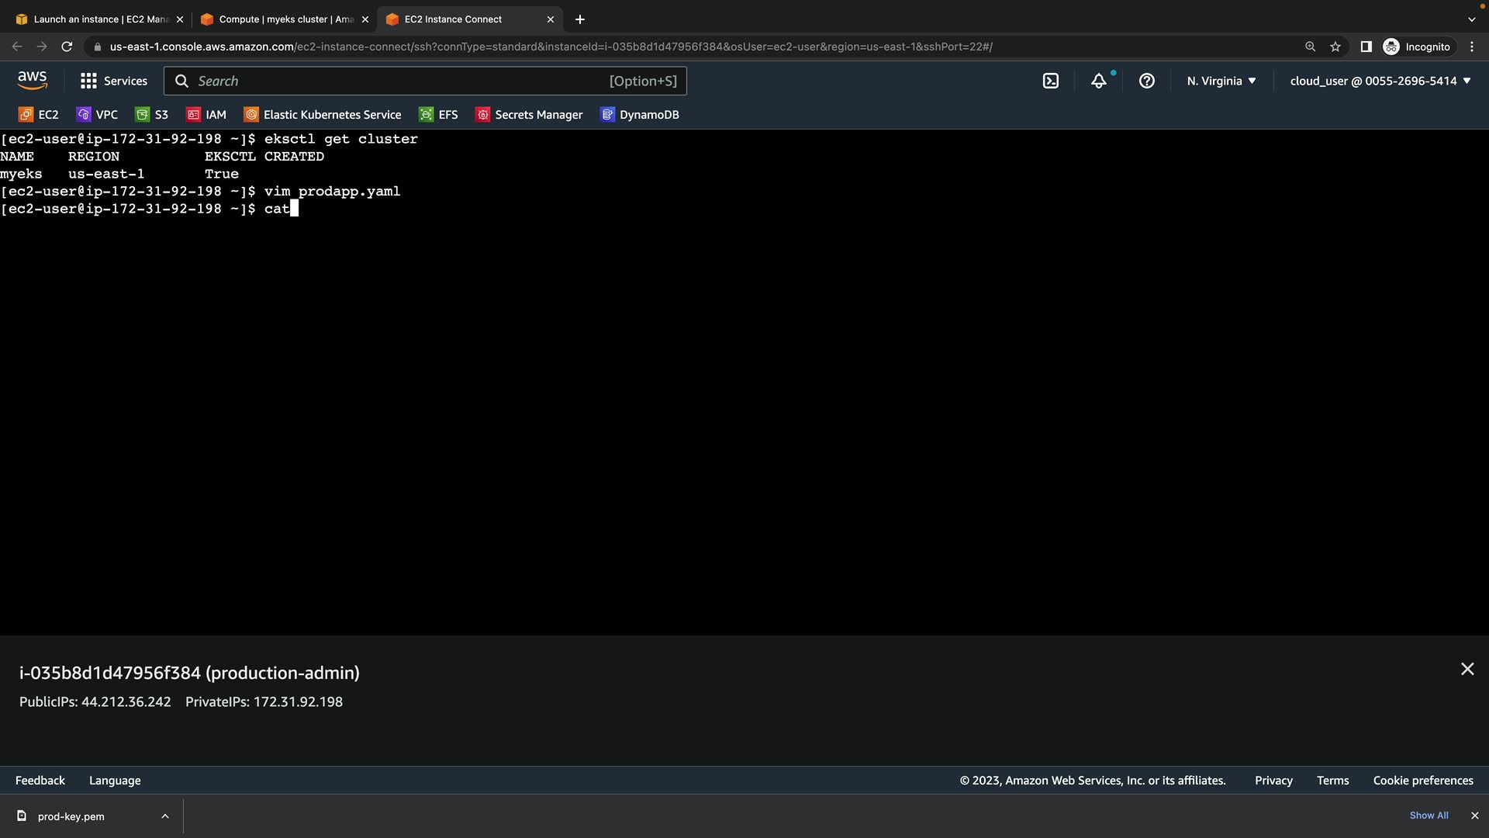This screenshot has width=1489, height=838.
Task: Click the Feedback button
Action: (40, 781)
